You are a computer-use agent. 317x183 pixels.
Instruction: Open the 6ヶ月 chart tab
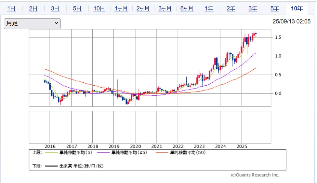187,8
